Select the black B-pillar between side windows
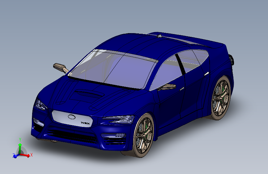 pyautogui.click(x=180, y=65)
